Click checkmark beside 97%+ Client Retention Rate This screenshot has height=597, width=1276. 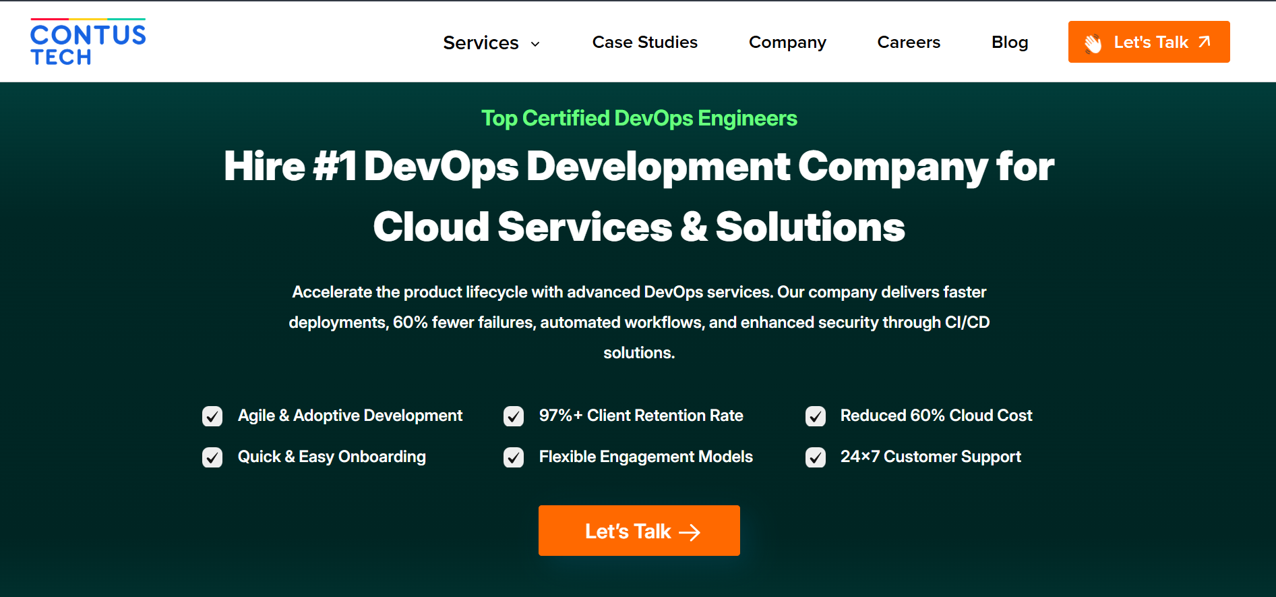click(514, 416)
